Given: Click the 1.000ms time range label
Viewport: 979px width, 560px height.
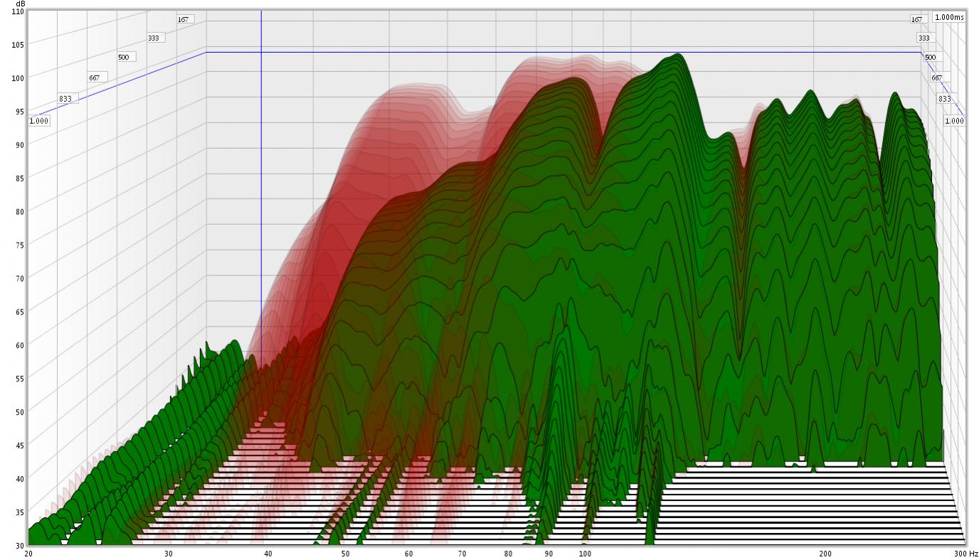Looking at the screenshot, I should [x=949, y=17].
